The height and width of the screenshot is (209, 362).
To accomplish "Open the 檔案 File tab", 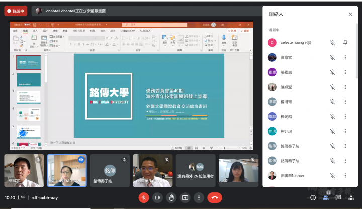I will [x=15, y=31].
